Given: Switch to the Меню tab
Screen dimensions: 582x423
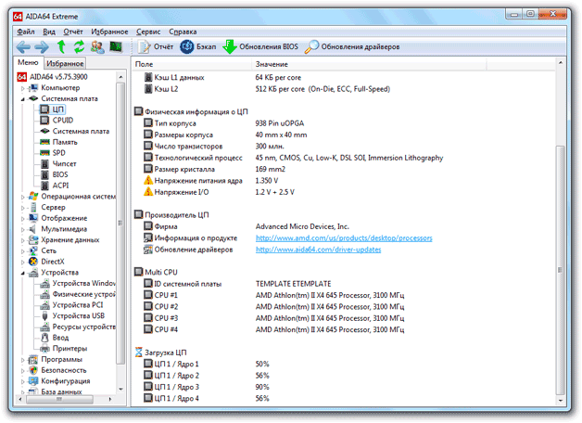Looking at the screenshot, I should tap(28, 62).
